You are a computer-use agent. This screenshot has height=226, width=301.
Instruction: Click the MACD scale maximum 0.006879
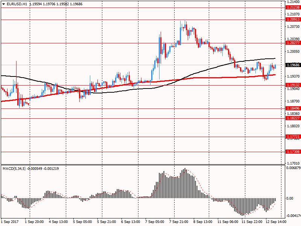pos(293,168)
